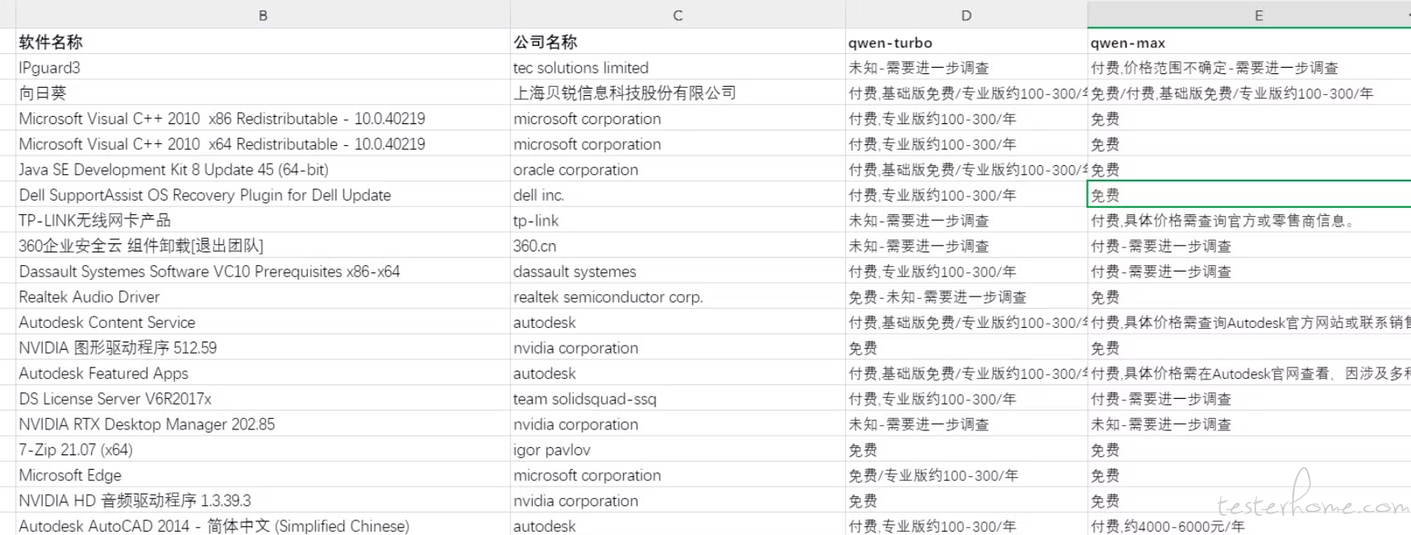
Task: Select the Microsoft Edge cell
Action: pos(263,475)
